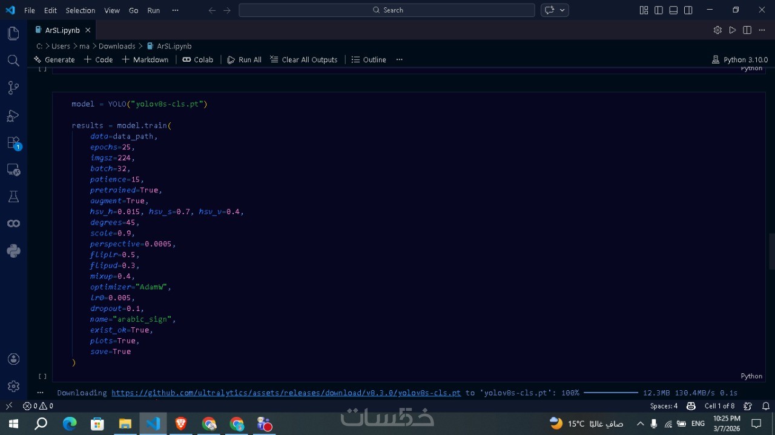
Task: Open the yolov8s-cls.pt download link
Action: [286, 393]
